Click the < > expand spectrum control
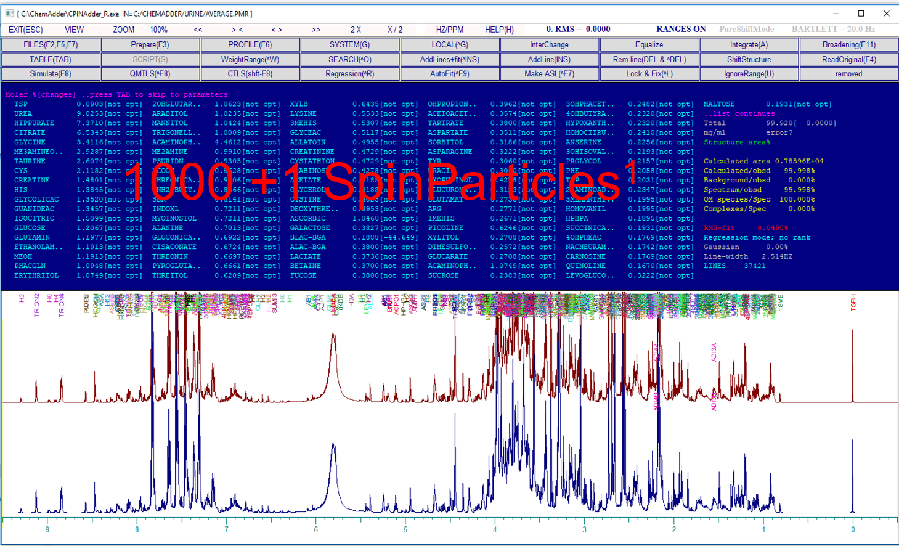This screenshot has width=899, height=546. point(277,30)
